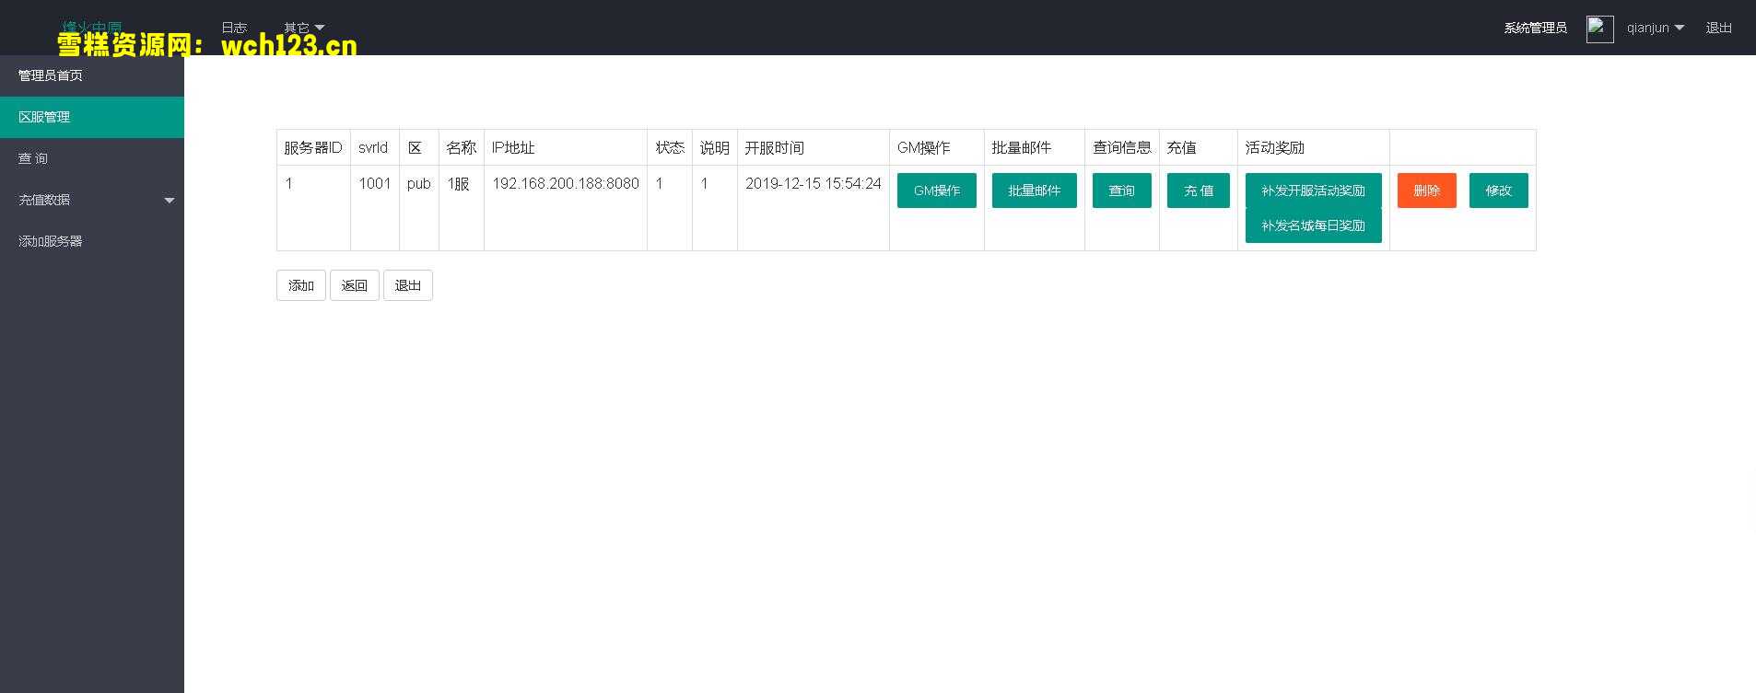
Task: Open the 查 询 sidebar entry
Action: coord(92,158)
